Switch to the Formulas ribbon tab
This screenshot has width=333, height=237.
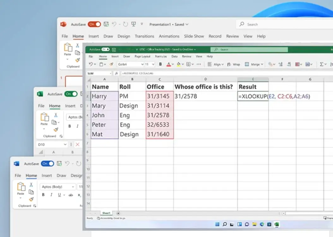coord(161,56)
